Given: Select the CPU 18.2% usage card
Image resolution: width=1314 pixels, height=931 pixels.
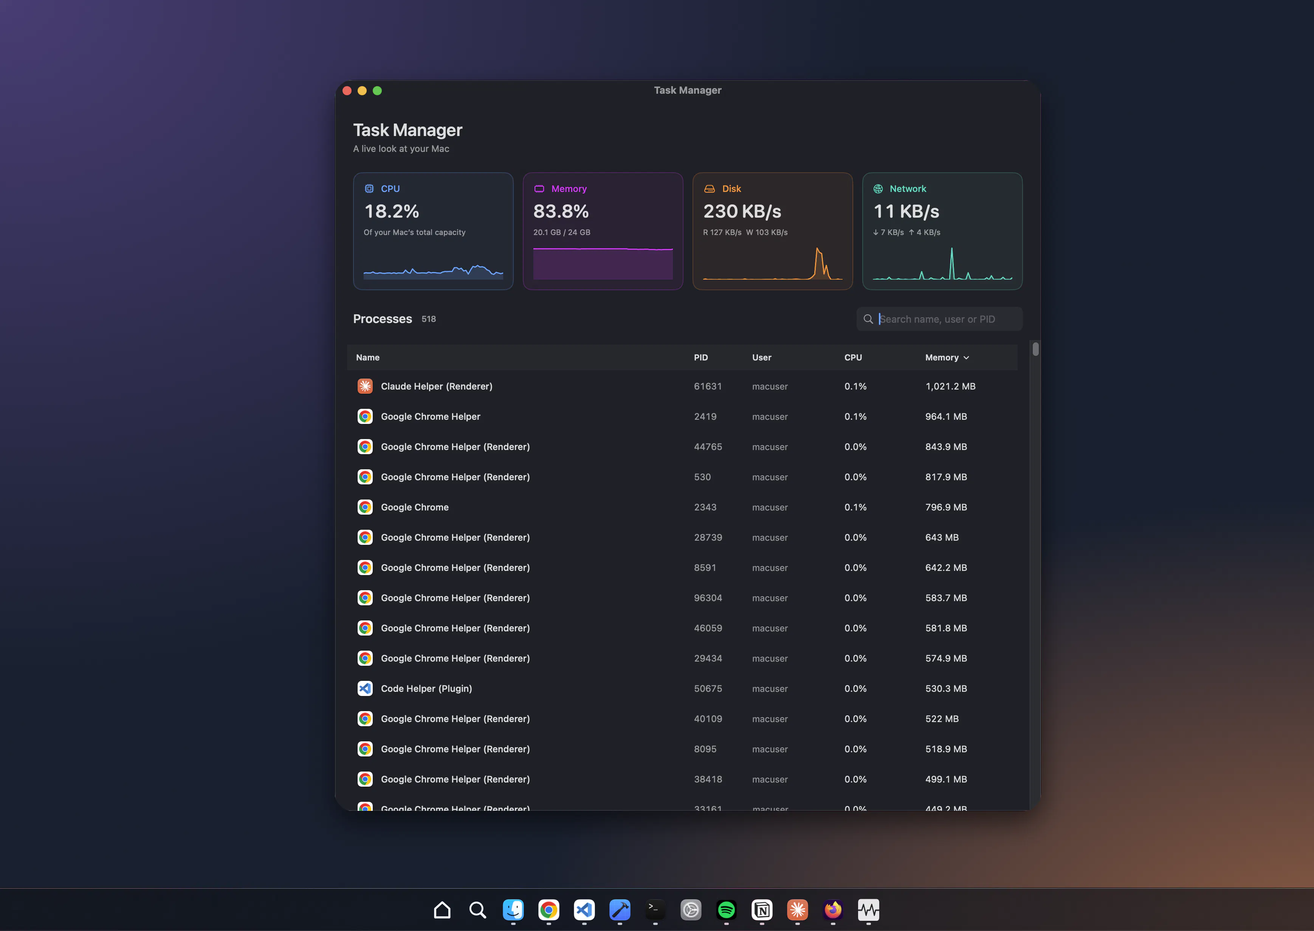Looking at the screenshot, I should [433, 231].
